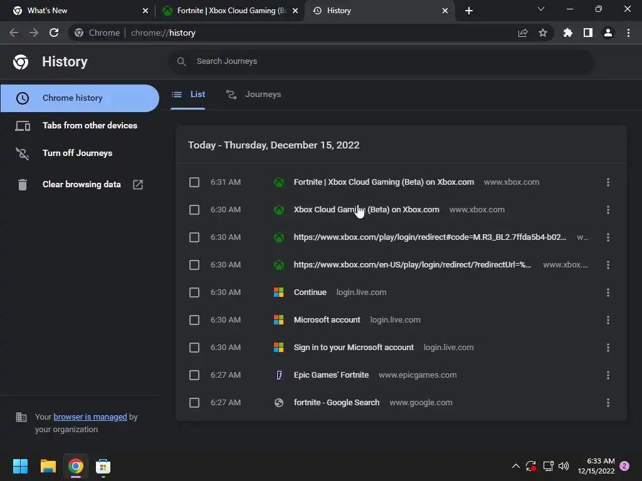Open Chrome's three-dot main menu
This screenshot has height=481, width=642.
click(x=628, y=33)
